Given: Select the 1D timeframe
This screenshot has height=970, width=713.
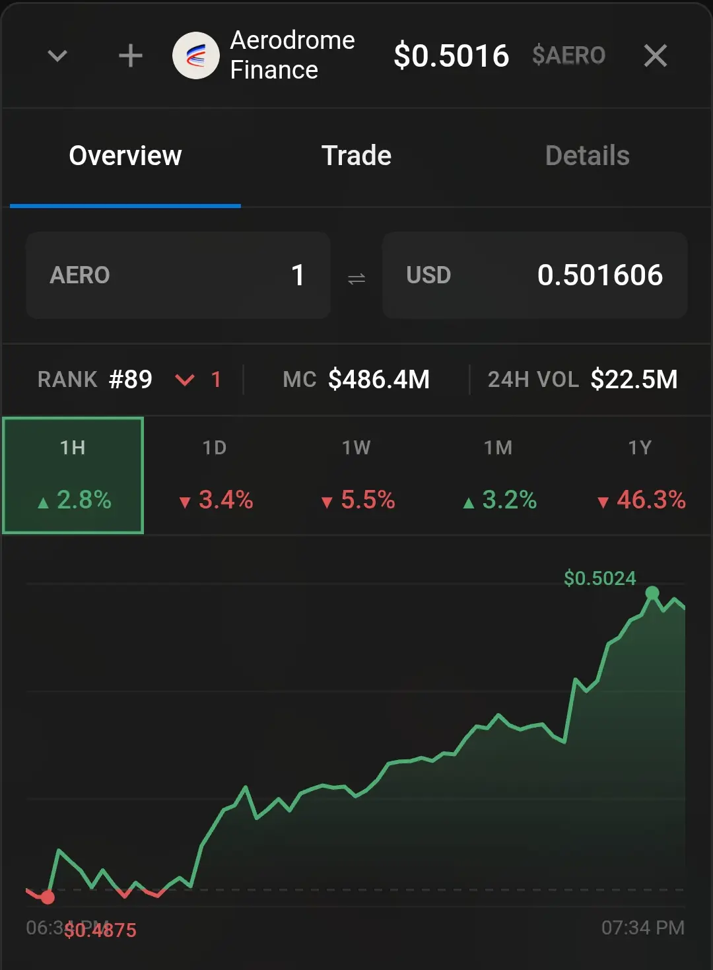Looking at the screenshot, I should 215,475.
